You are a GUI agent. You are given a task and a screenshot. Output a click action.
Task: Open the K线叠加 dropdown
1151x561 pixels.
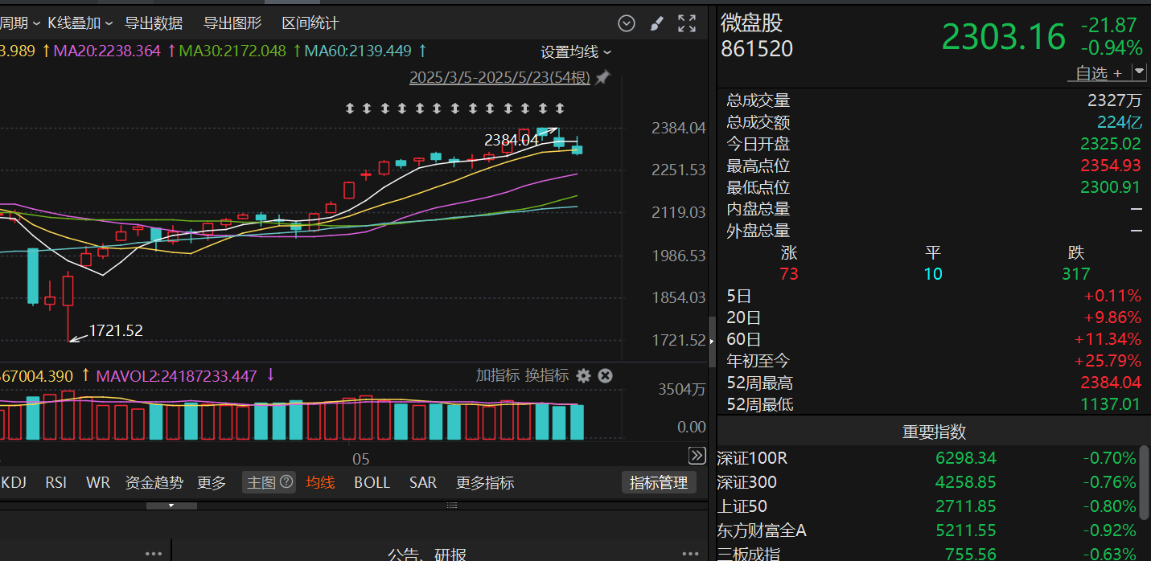(80, 23)
